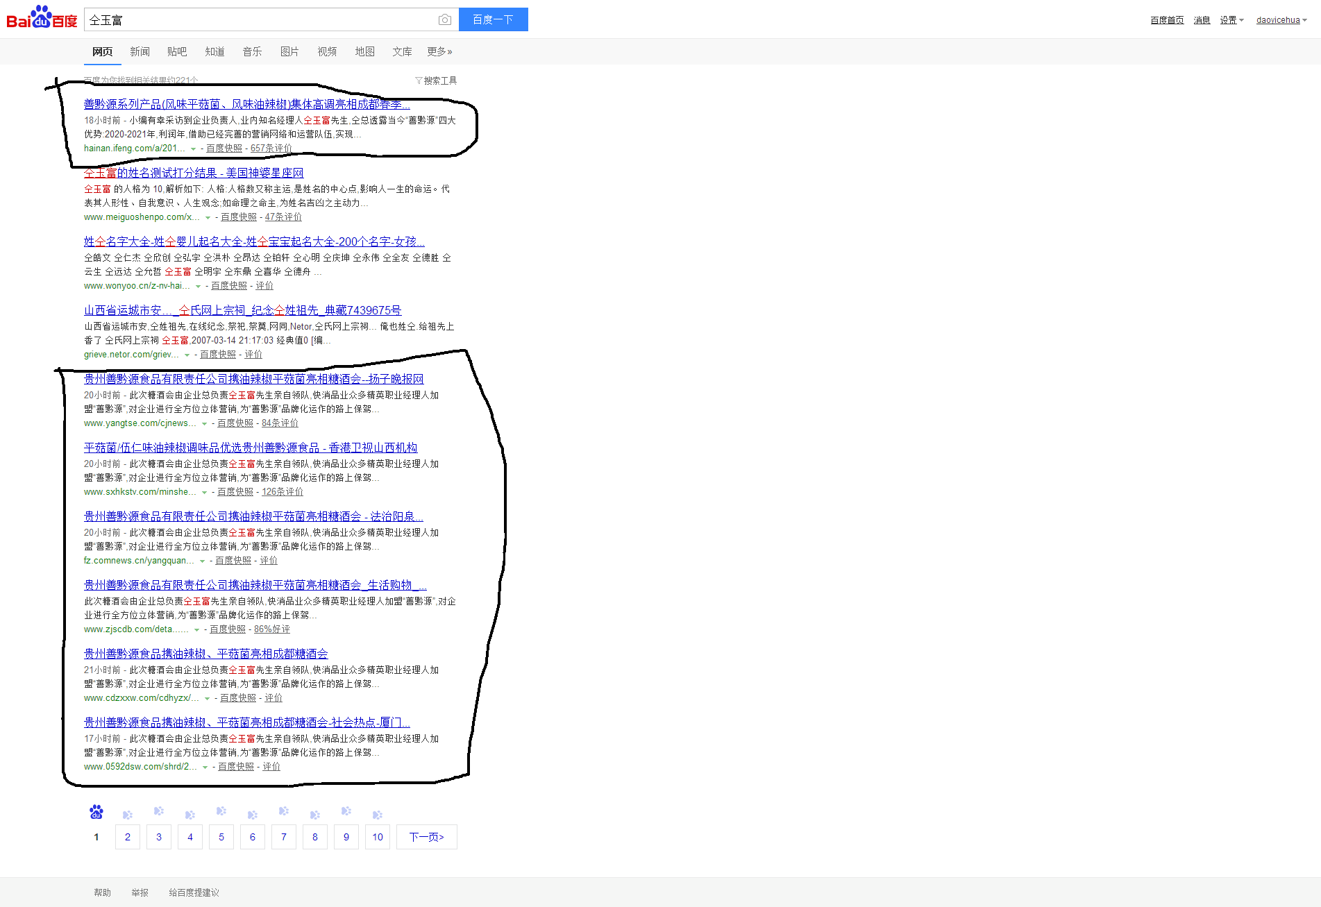Open 百度快照 for www.cdzxxw.com result
This screenshot has height=907, width=1321.
pos(238,698)
